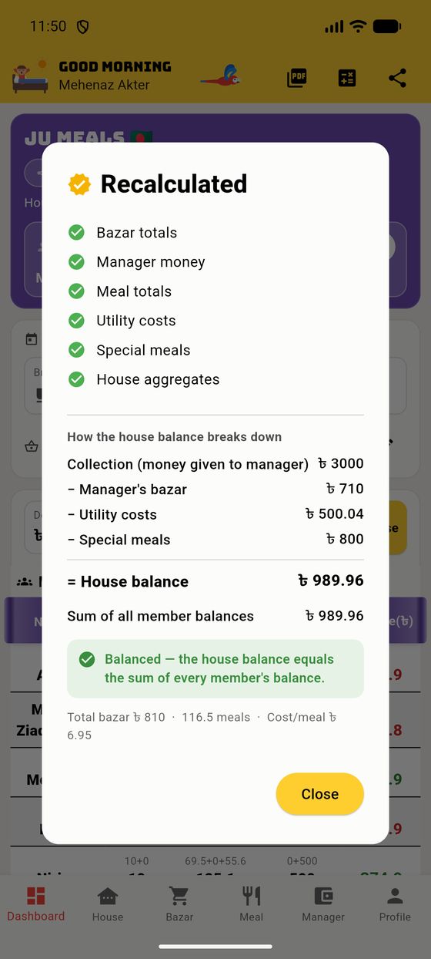Tap the sleeping avatar profile picture
The height and width of the screenshot is (959, 431).
30,77
